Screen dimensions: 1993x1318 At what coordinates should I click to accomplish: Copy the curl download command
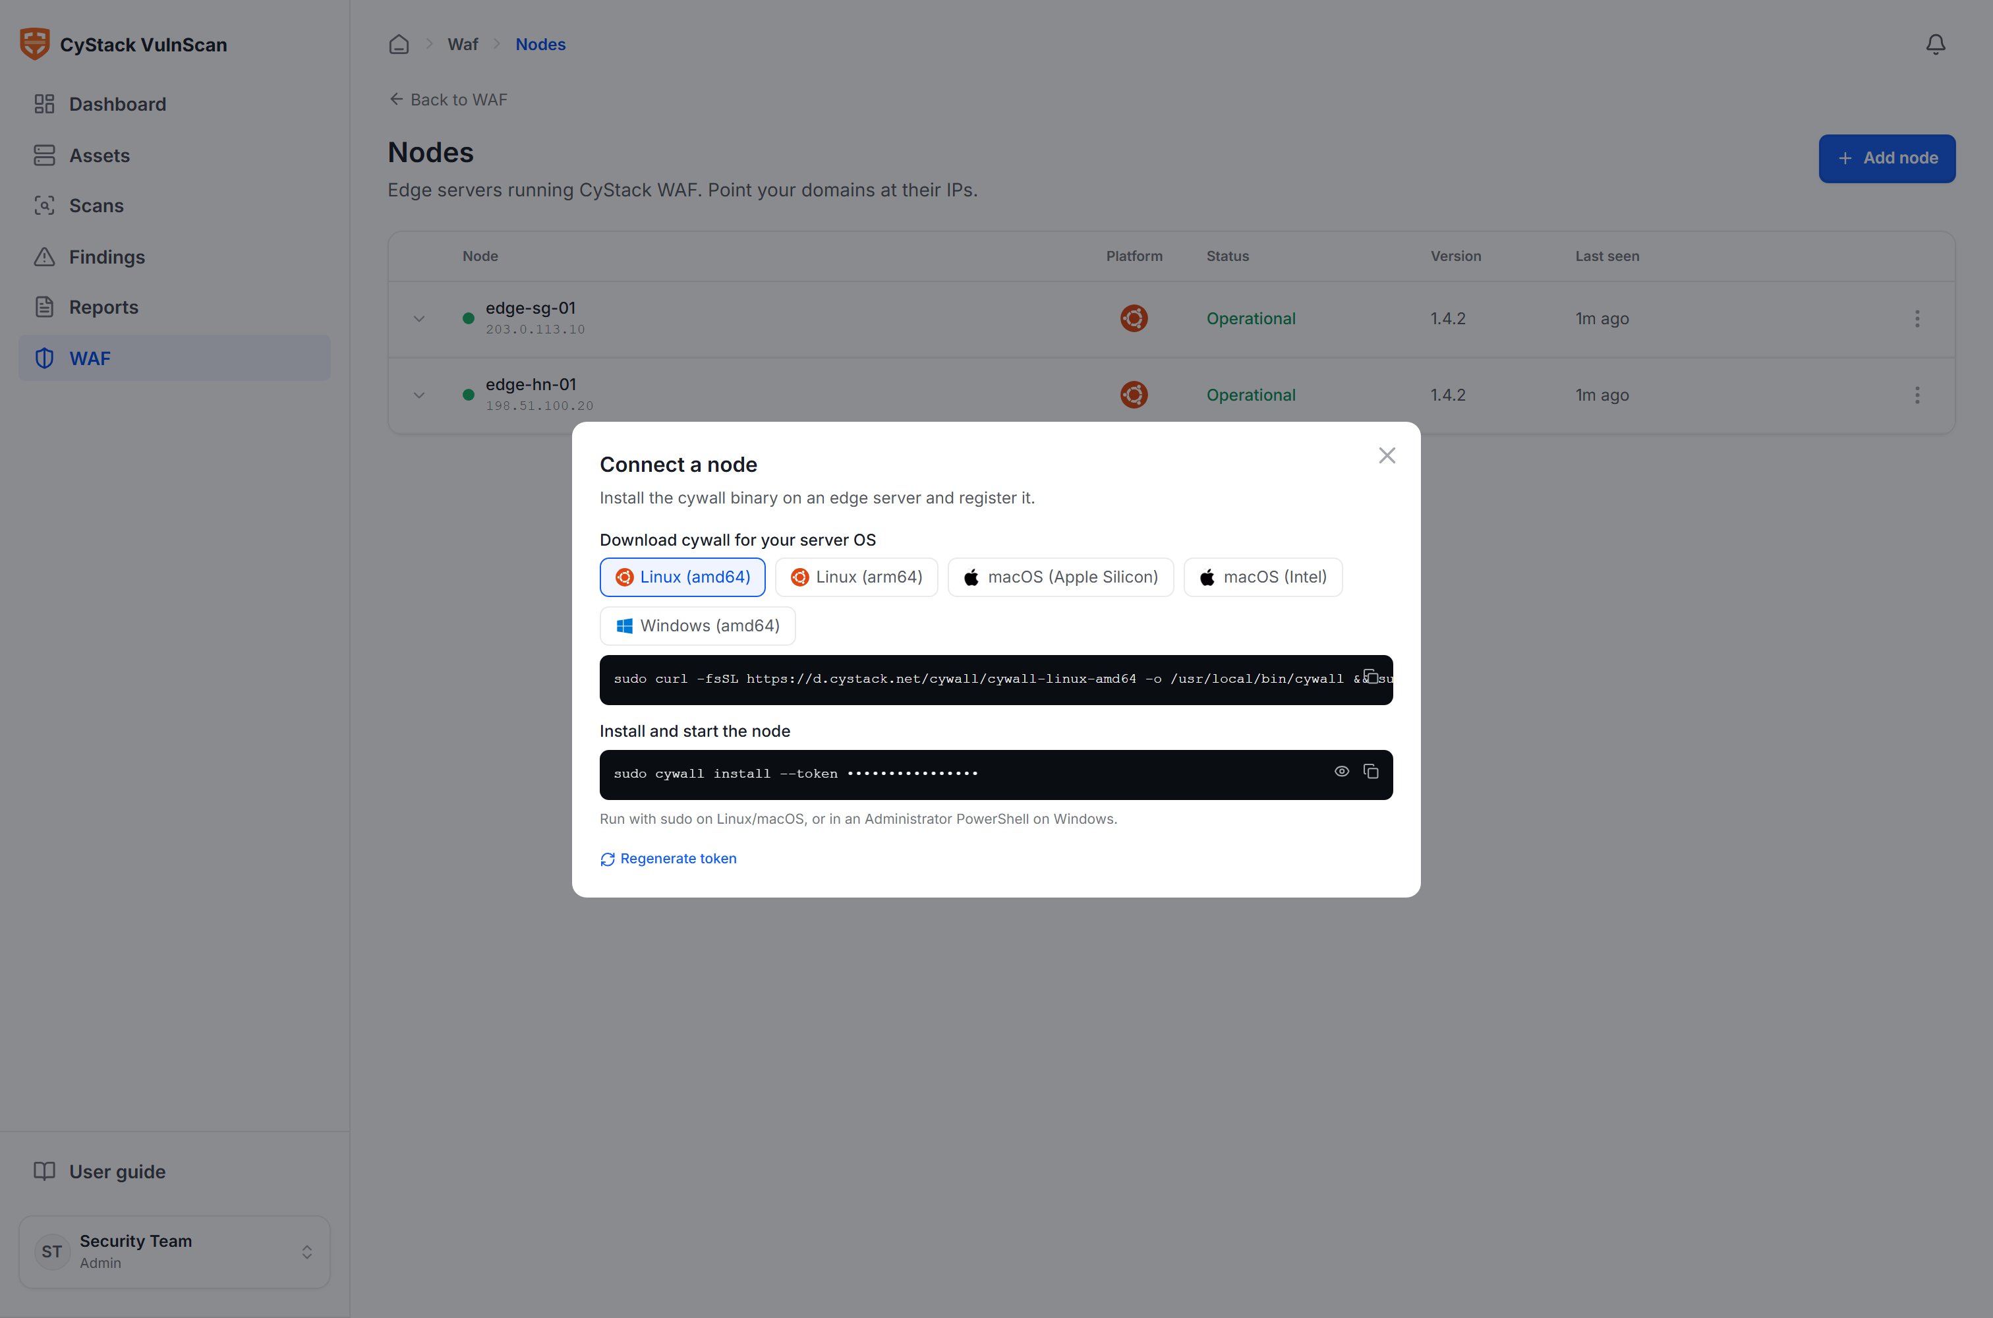click(x=1371, y=677)
